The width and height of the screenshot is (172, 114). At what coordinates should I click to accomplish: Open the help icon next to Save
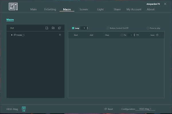pyautogui.click(x=157, y=35)
